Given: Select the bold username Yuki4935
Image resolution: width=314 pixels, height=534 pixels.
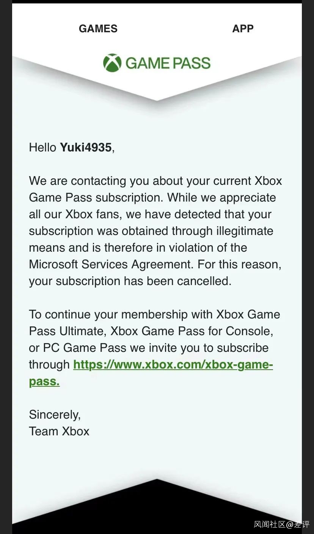Looking at the screenshot, I should 86,147.
